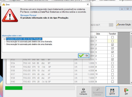Viewport: 132px width, 97px height.
Task: Uncheck the Transferir checkbox in the Qtde 3 row
Action: (112, 52)
